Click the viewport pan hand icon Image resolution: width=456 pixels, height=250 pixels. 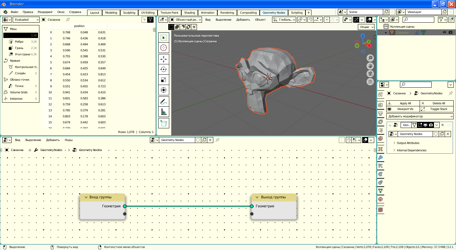[x=370, y=66]
